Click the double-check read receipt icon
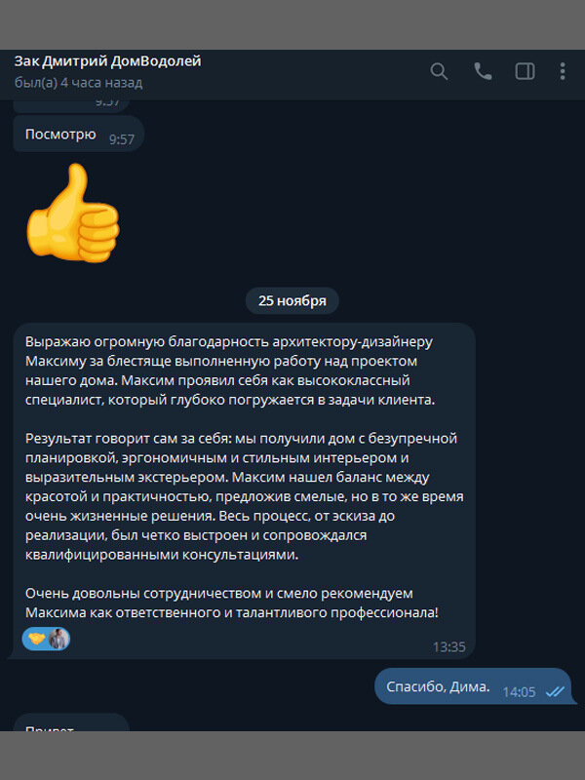This screenshot has height=780, width=585. (555, 691)
